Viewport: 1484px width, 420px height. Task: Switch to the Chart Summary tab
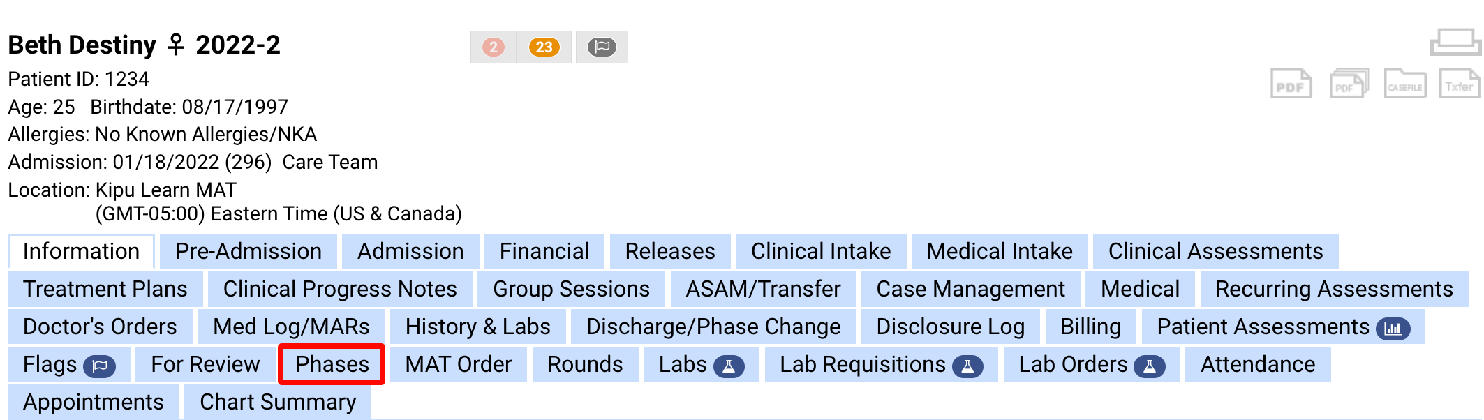click(x=277, y=402)
